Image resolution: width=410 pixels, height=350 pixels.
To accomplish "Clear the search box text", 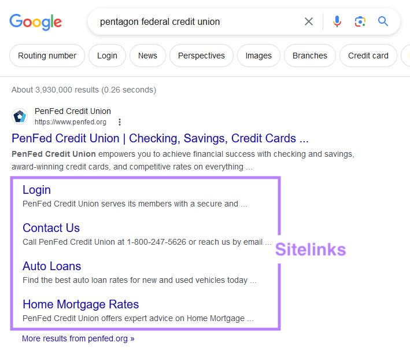I will (309, 22).
